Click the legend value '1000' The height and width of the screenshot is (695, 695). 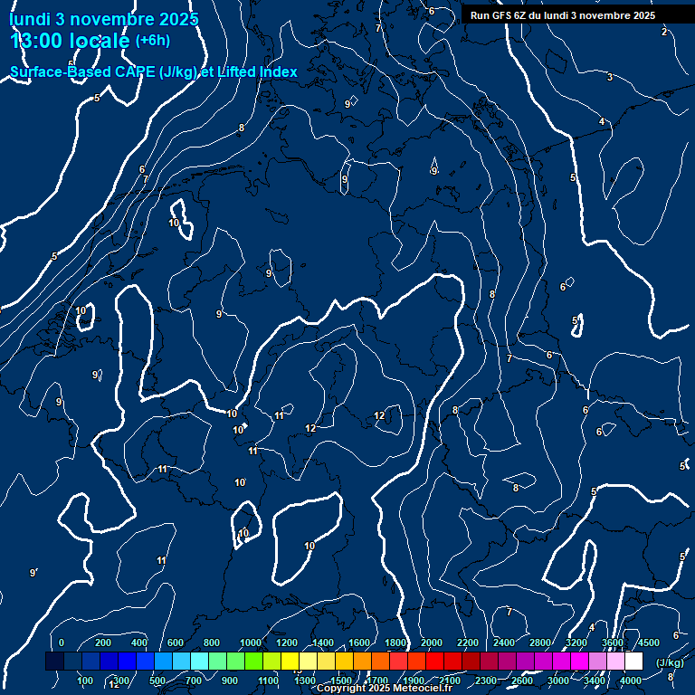coord(251,643)
